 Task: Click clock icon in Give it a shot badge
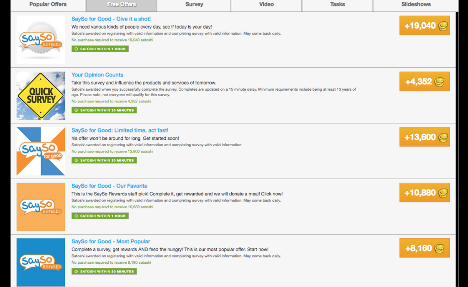point(76,49)
